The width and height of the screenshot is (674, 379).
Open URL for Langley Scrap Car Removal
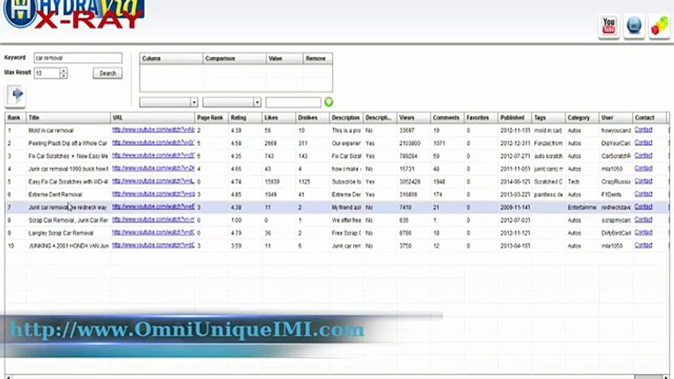tap(153, 232)
